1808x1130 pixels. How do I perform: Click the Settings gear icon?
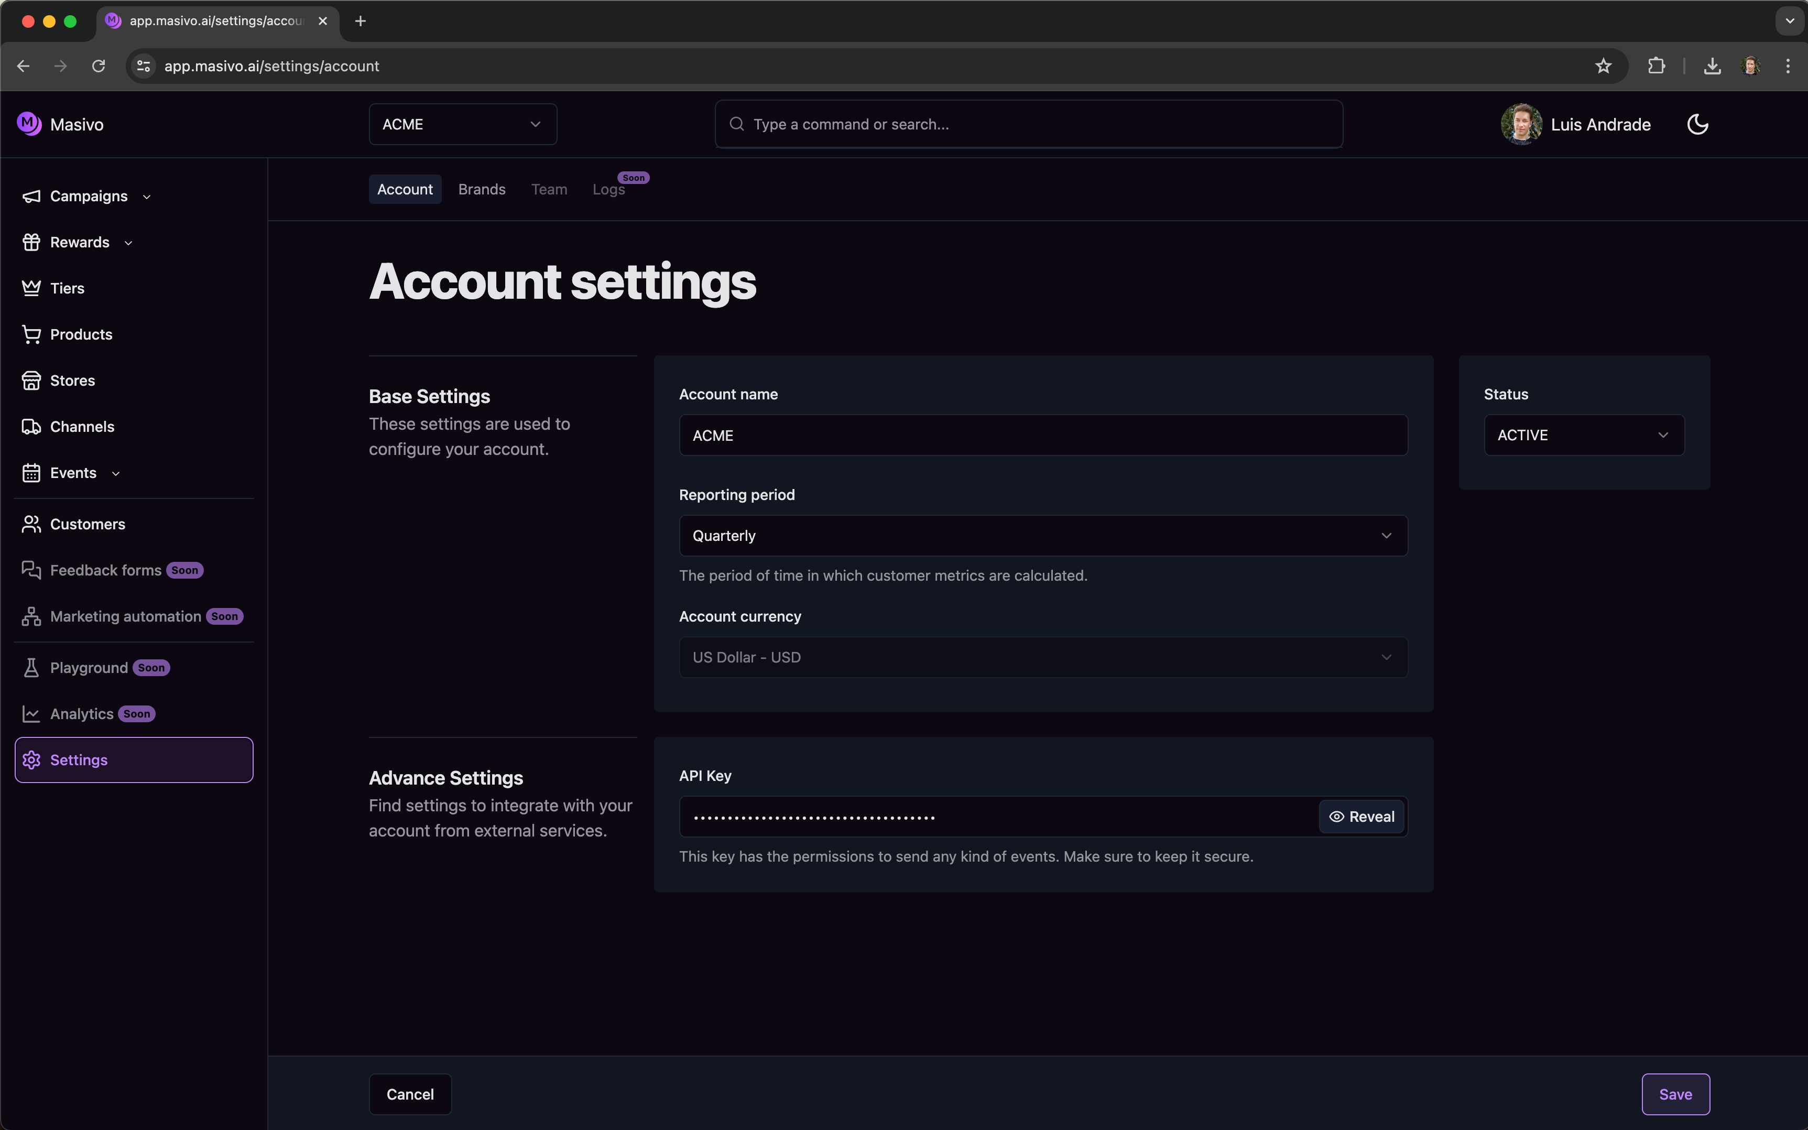[x=31, y=760]
